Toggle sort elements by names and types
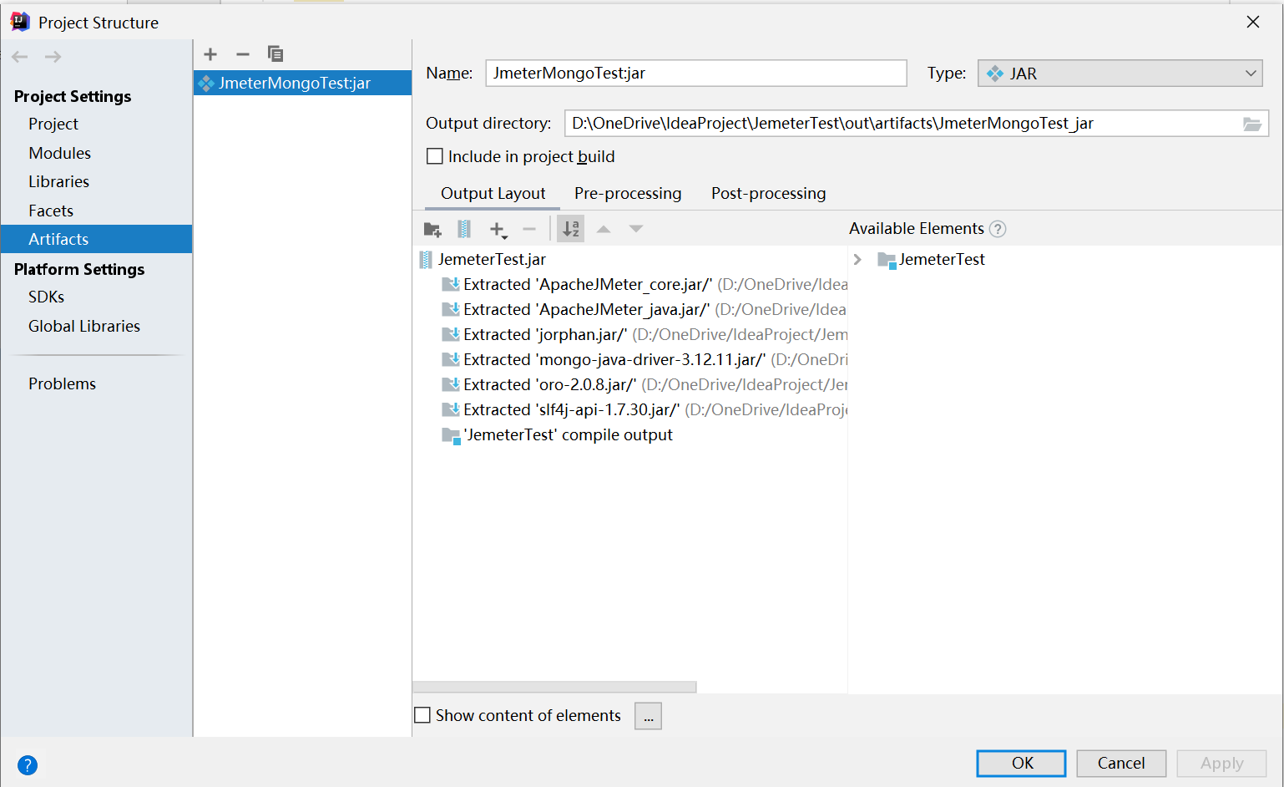This screenshot has height=787, width=1284. coord(571,229)
